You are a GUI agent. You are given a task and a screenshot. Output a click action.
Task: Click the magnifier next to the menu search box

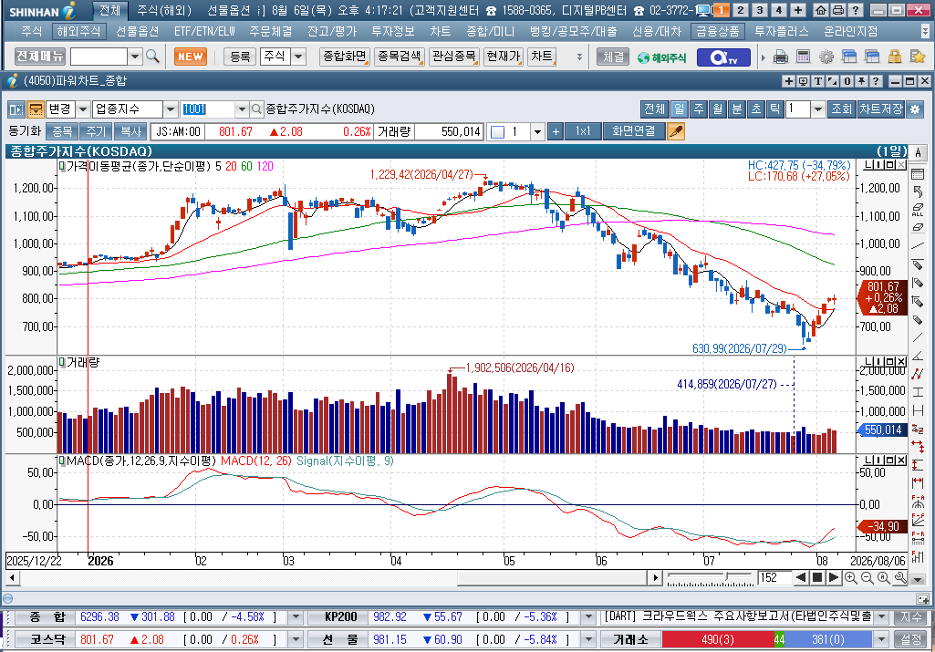(x=152, y=57)
